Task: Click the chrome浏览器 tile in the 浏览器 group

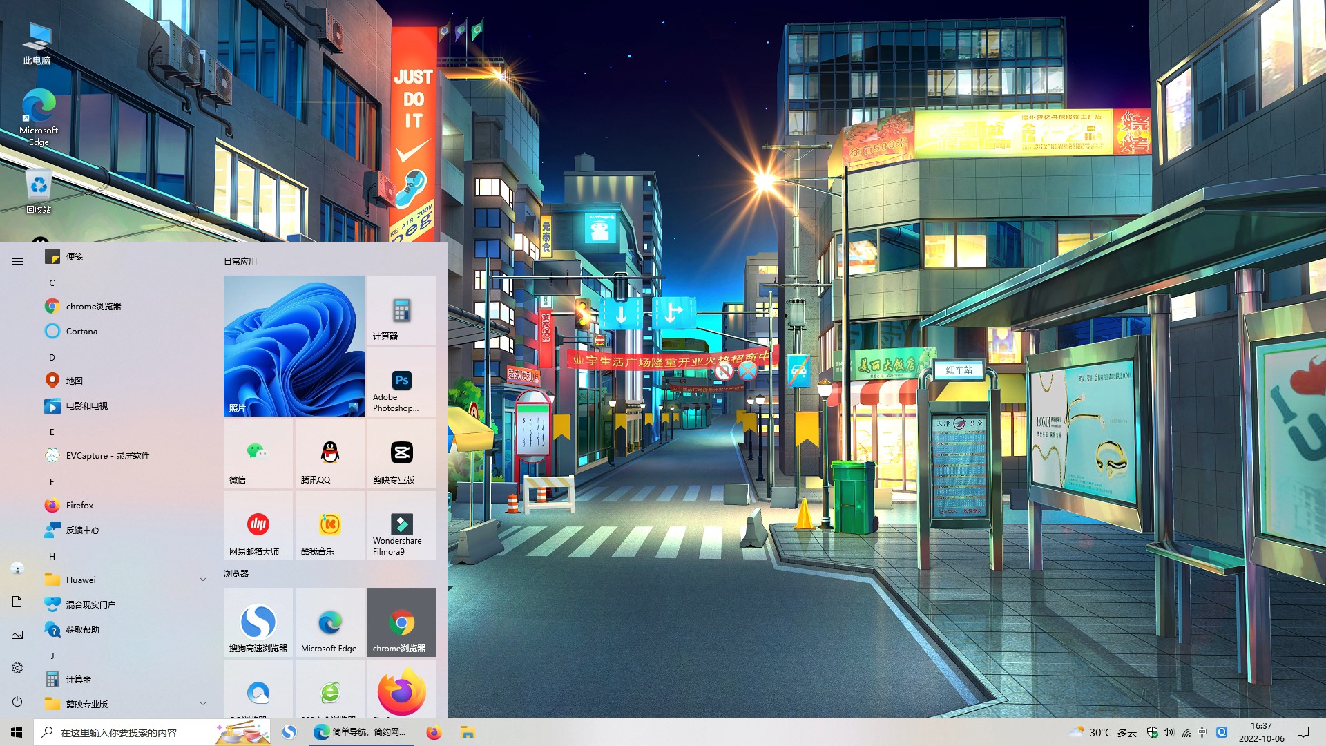Action: (401, 622)
